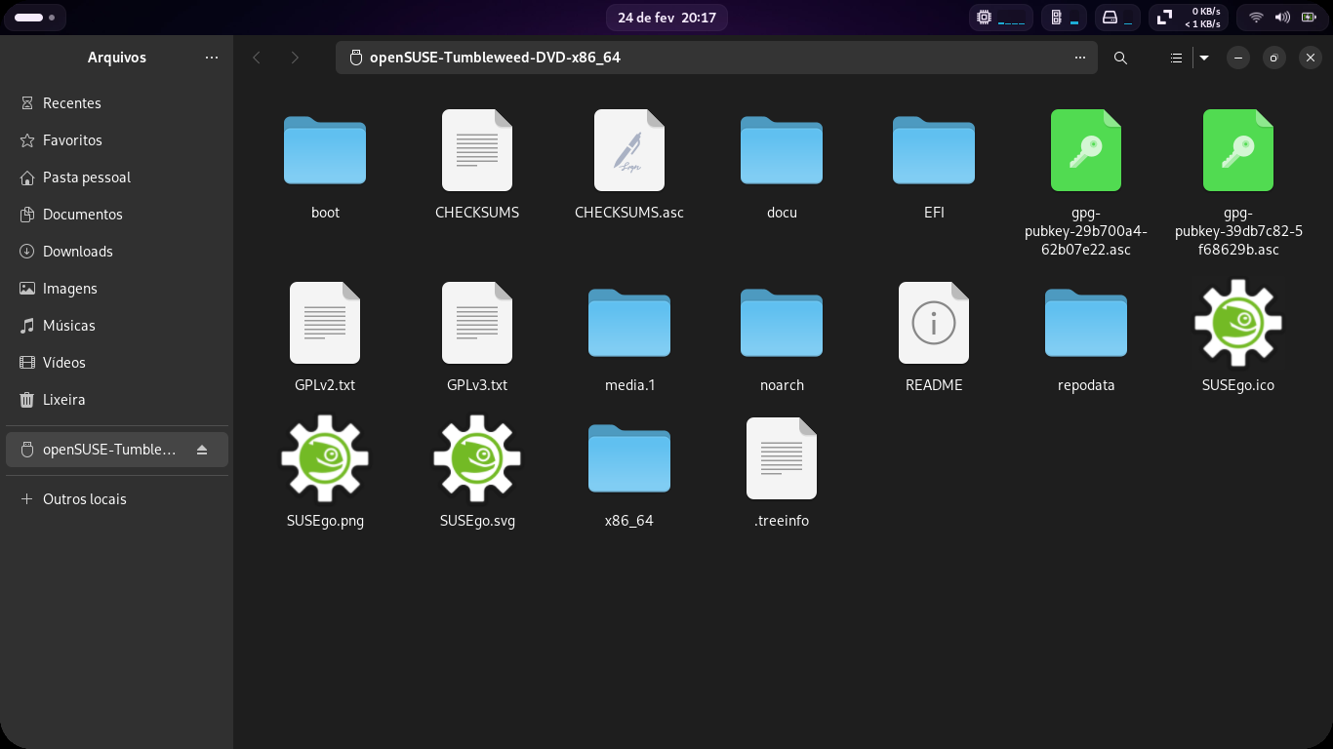Switch to list view mode
This screenshot has height=749, width=1333.
tap(1177, 58)
